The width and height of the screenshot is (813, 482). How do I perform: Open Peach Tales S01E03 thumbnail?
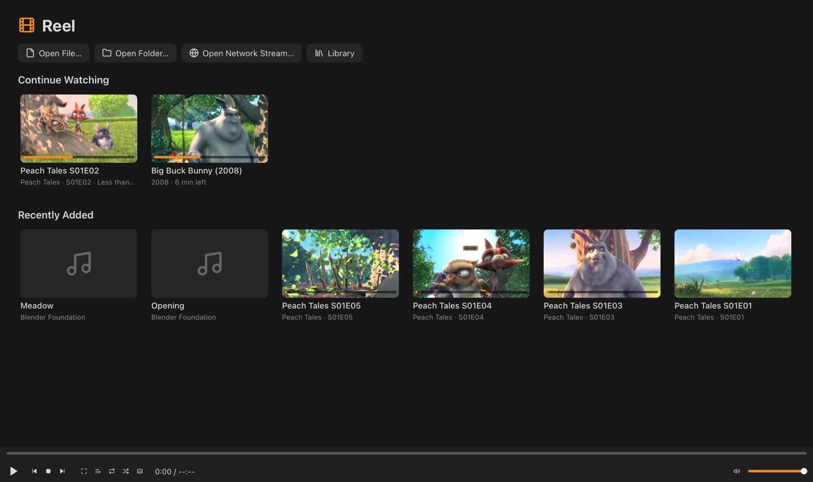coord(602,263)
